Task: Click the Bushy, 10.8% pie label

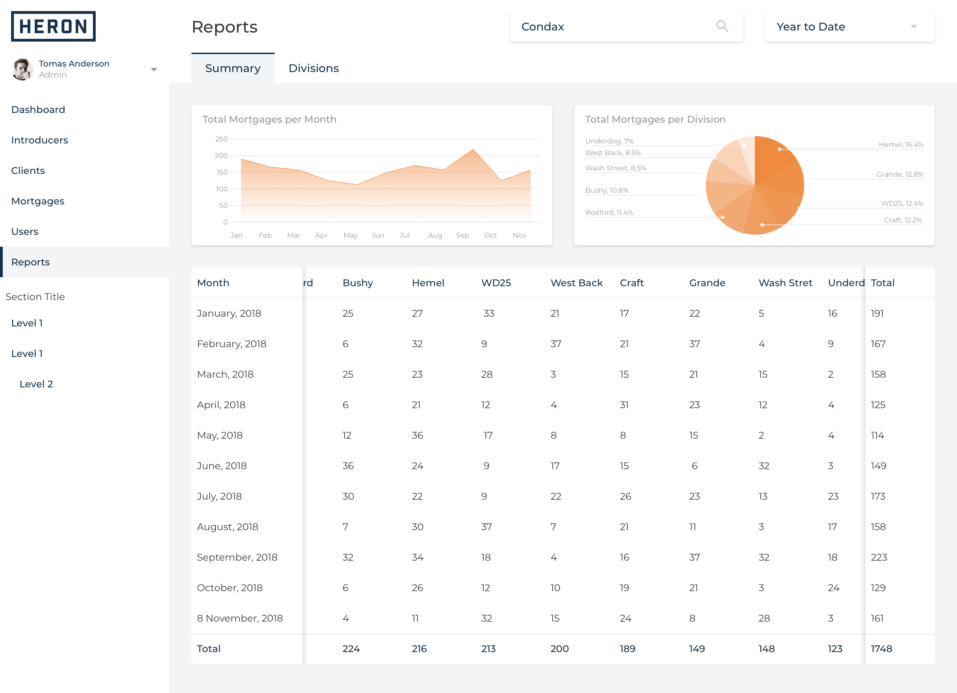Action: click(607, 190)
